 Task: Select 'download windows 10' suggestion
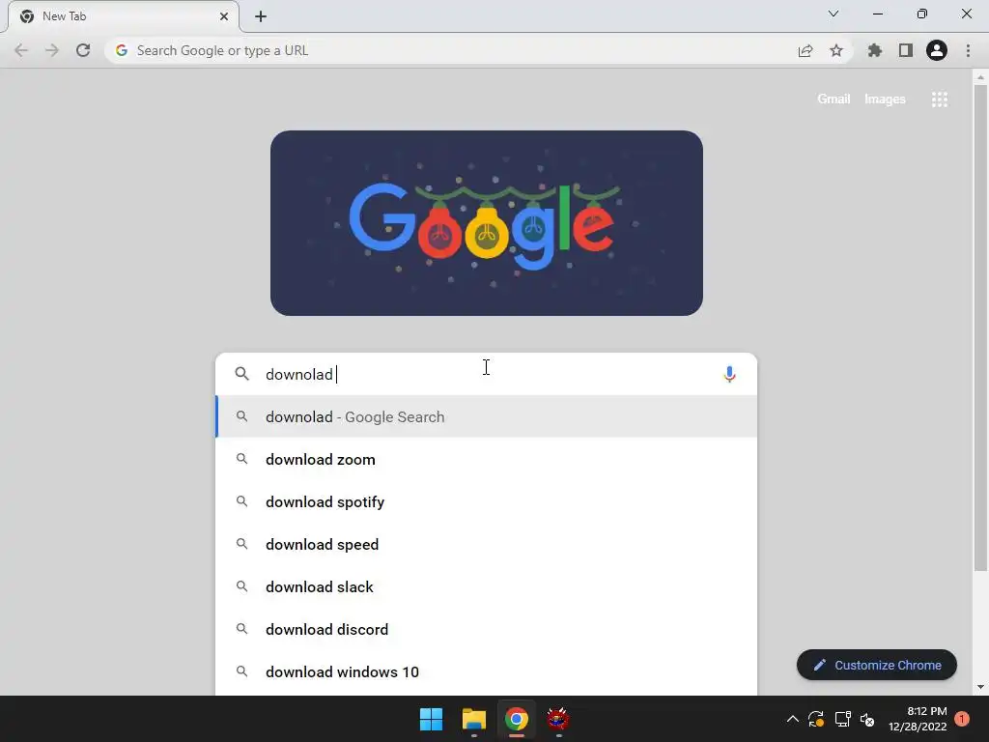[x=487, y=672]
